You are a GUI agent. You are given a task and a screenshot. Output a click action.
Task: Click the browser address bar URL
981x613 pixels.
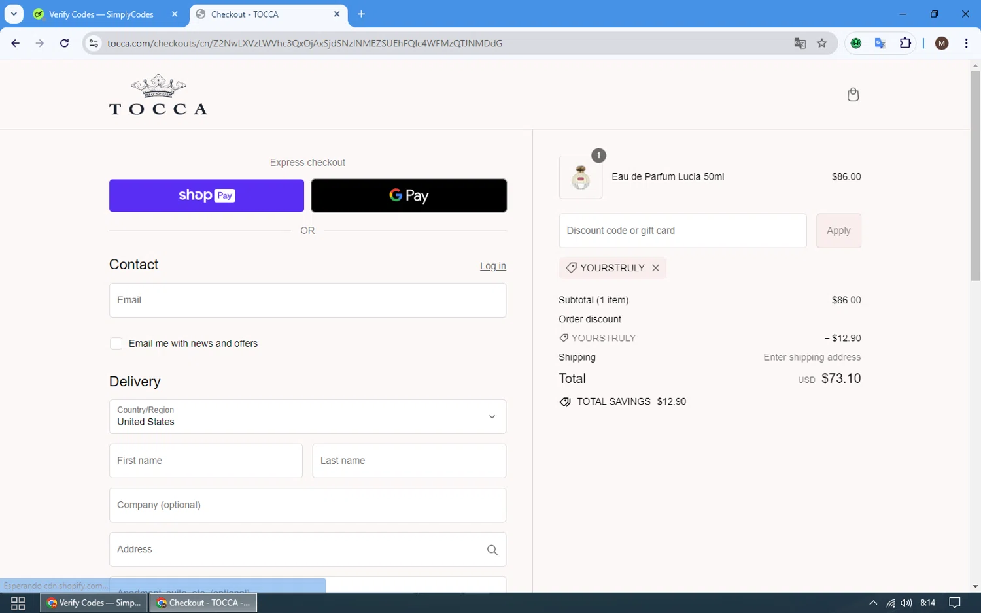click(305, 43)
